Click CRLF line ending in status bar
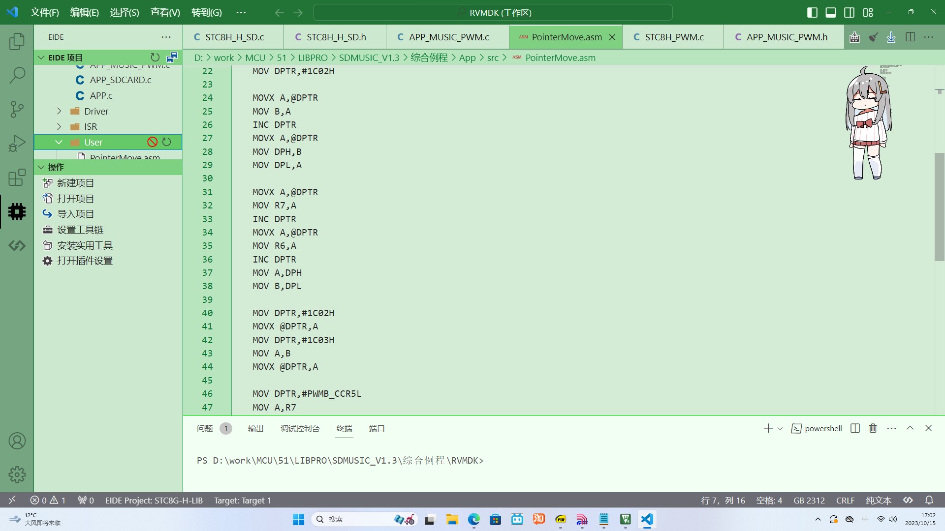 tap(845, 500)
